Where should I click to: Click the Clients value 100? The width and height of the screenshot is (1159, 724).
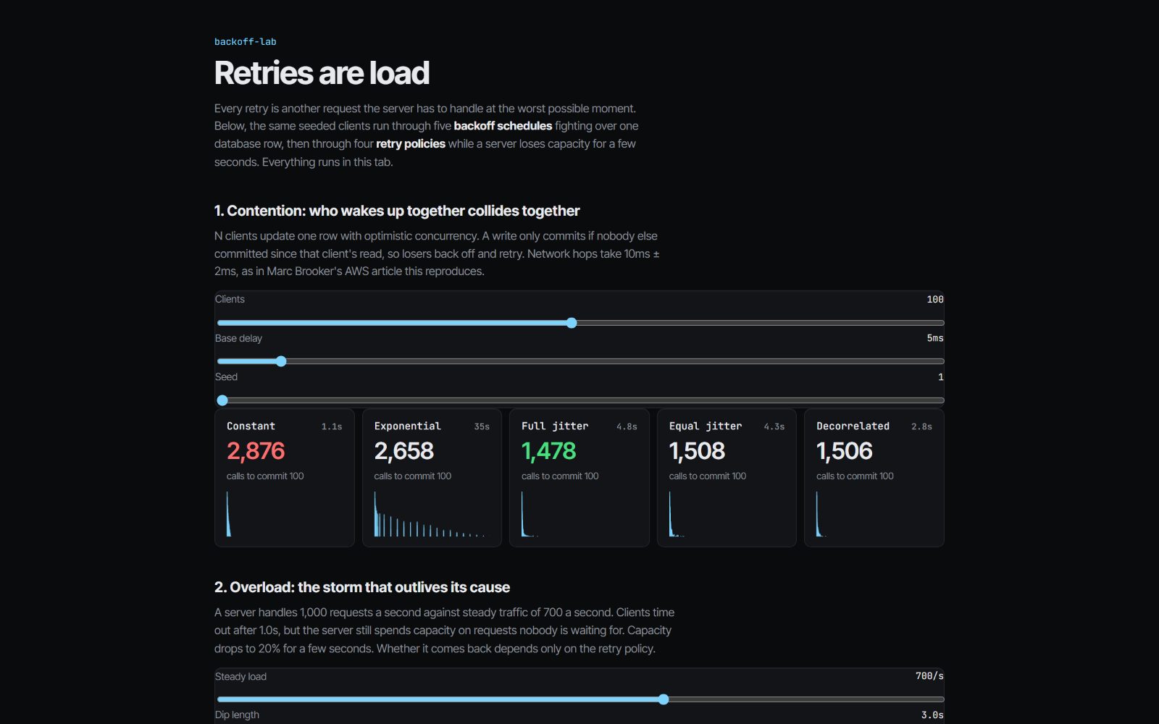click(x=935, y=300)
